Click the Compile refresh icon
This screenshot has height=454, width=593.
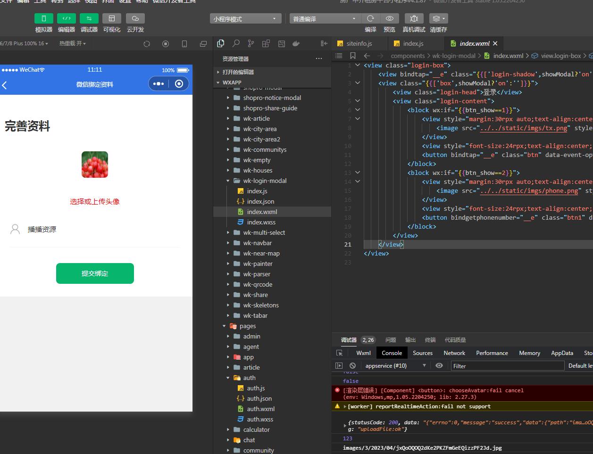click(370, 18)
